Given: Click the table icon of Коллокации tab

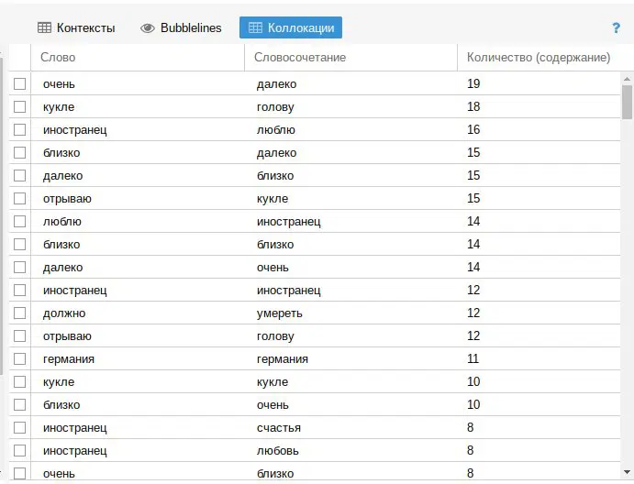Looking at the screenshot, I should [255, 27].
